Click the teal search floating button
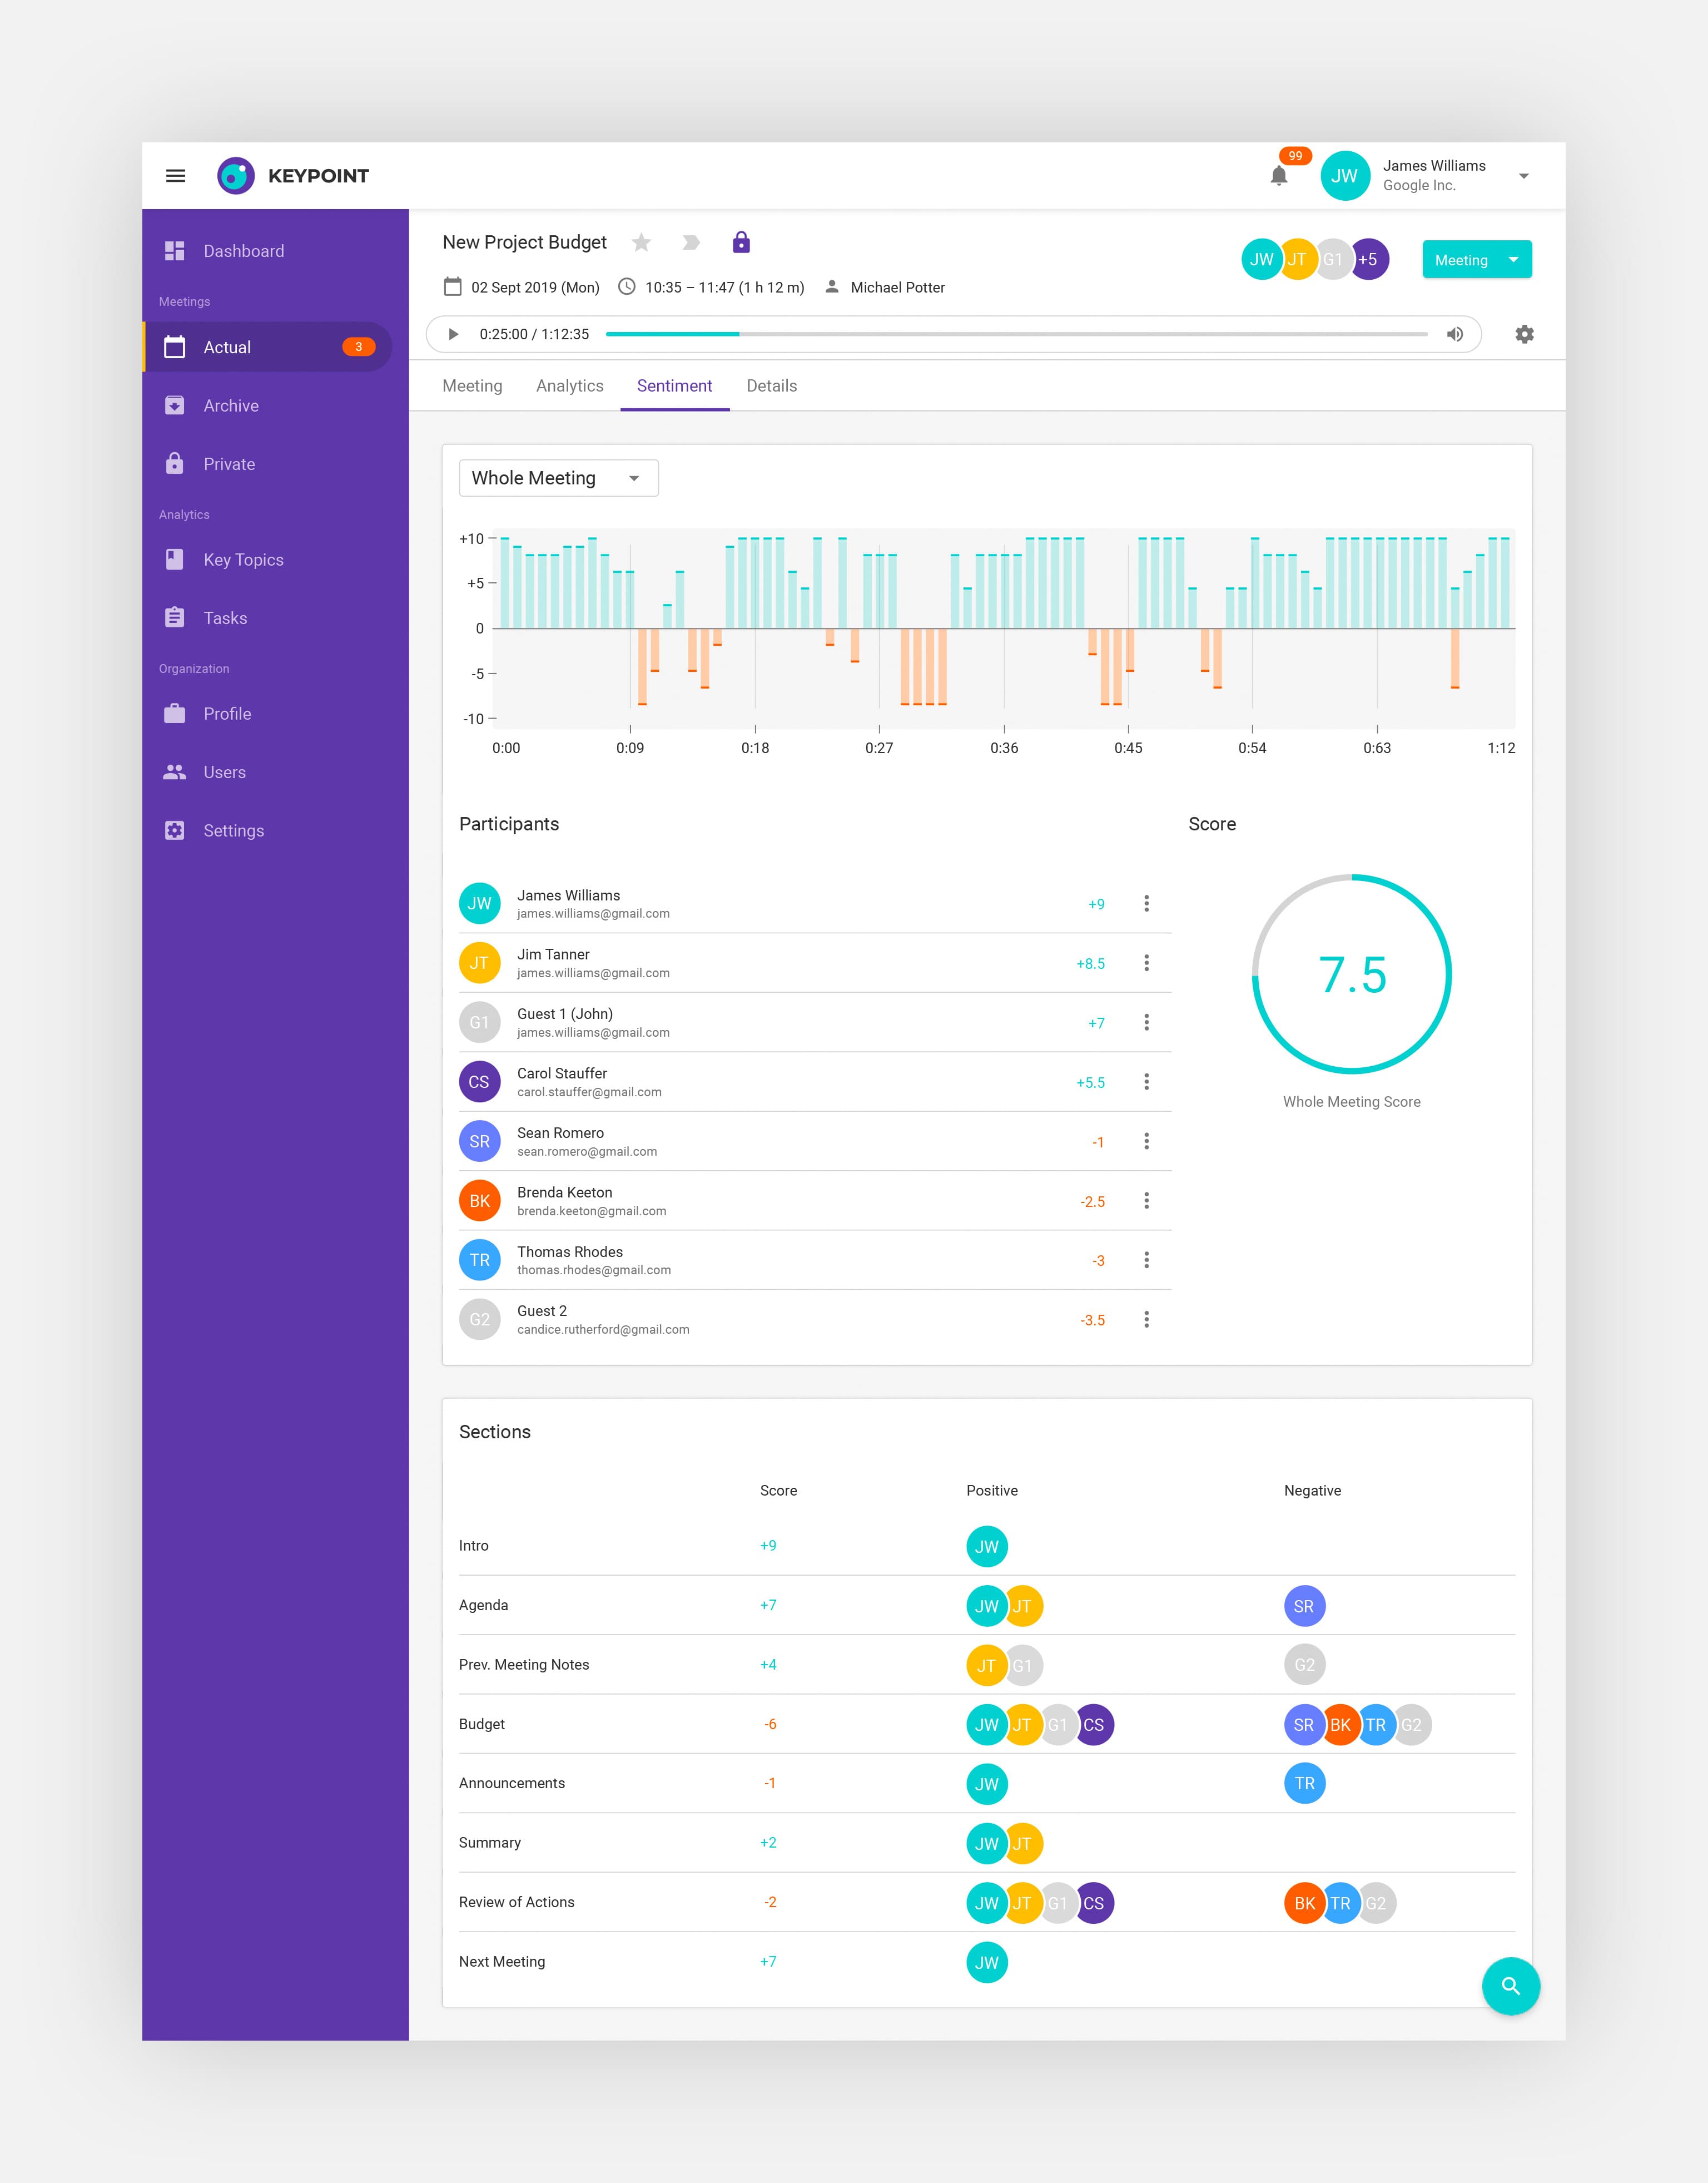This screenshot has width=1708, height=2183. click(x=1510, y=1986)
